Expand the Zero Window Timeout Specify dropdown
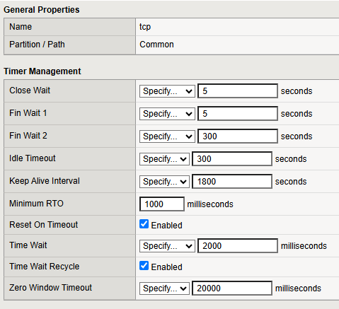 (164, 288)
